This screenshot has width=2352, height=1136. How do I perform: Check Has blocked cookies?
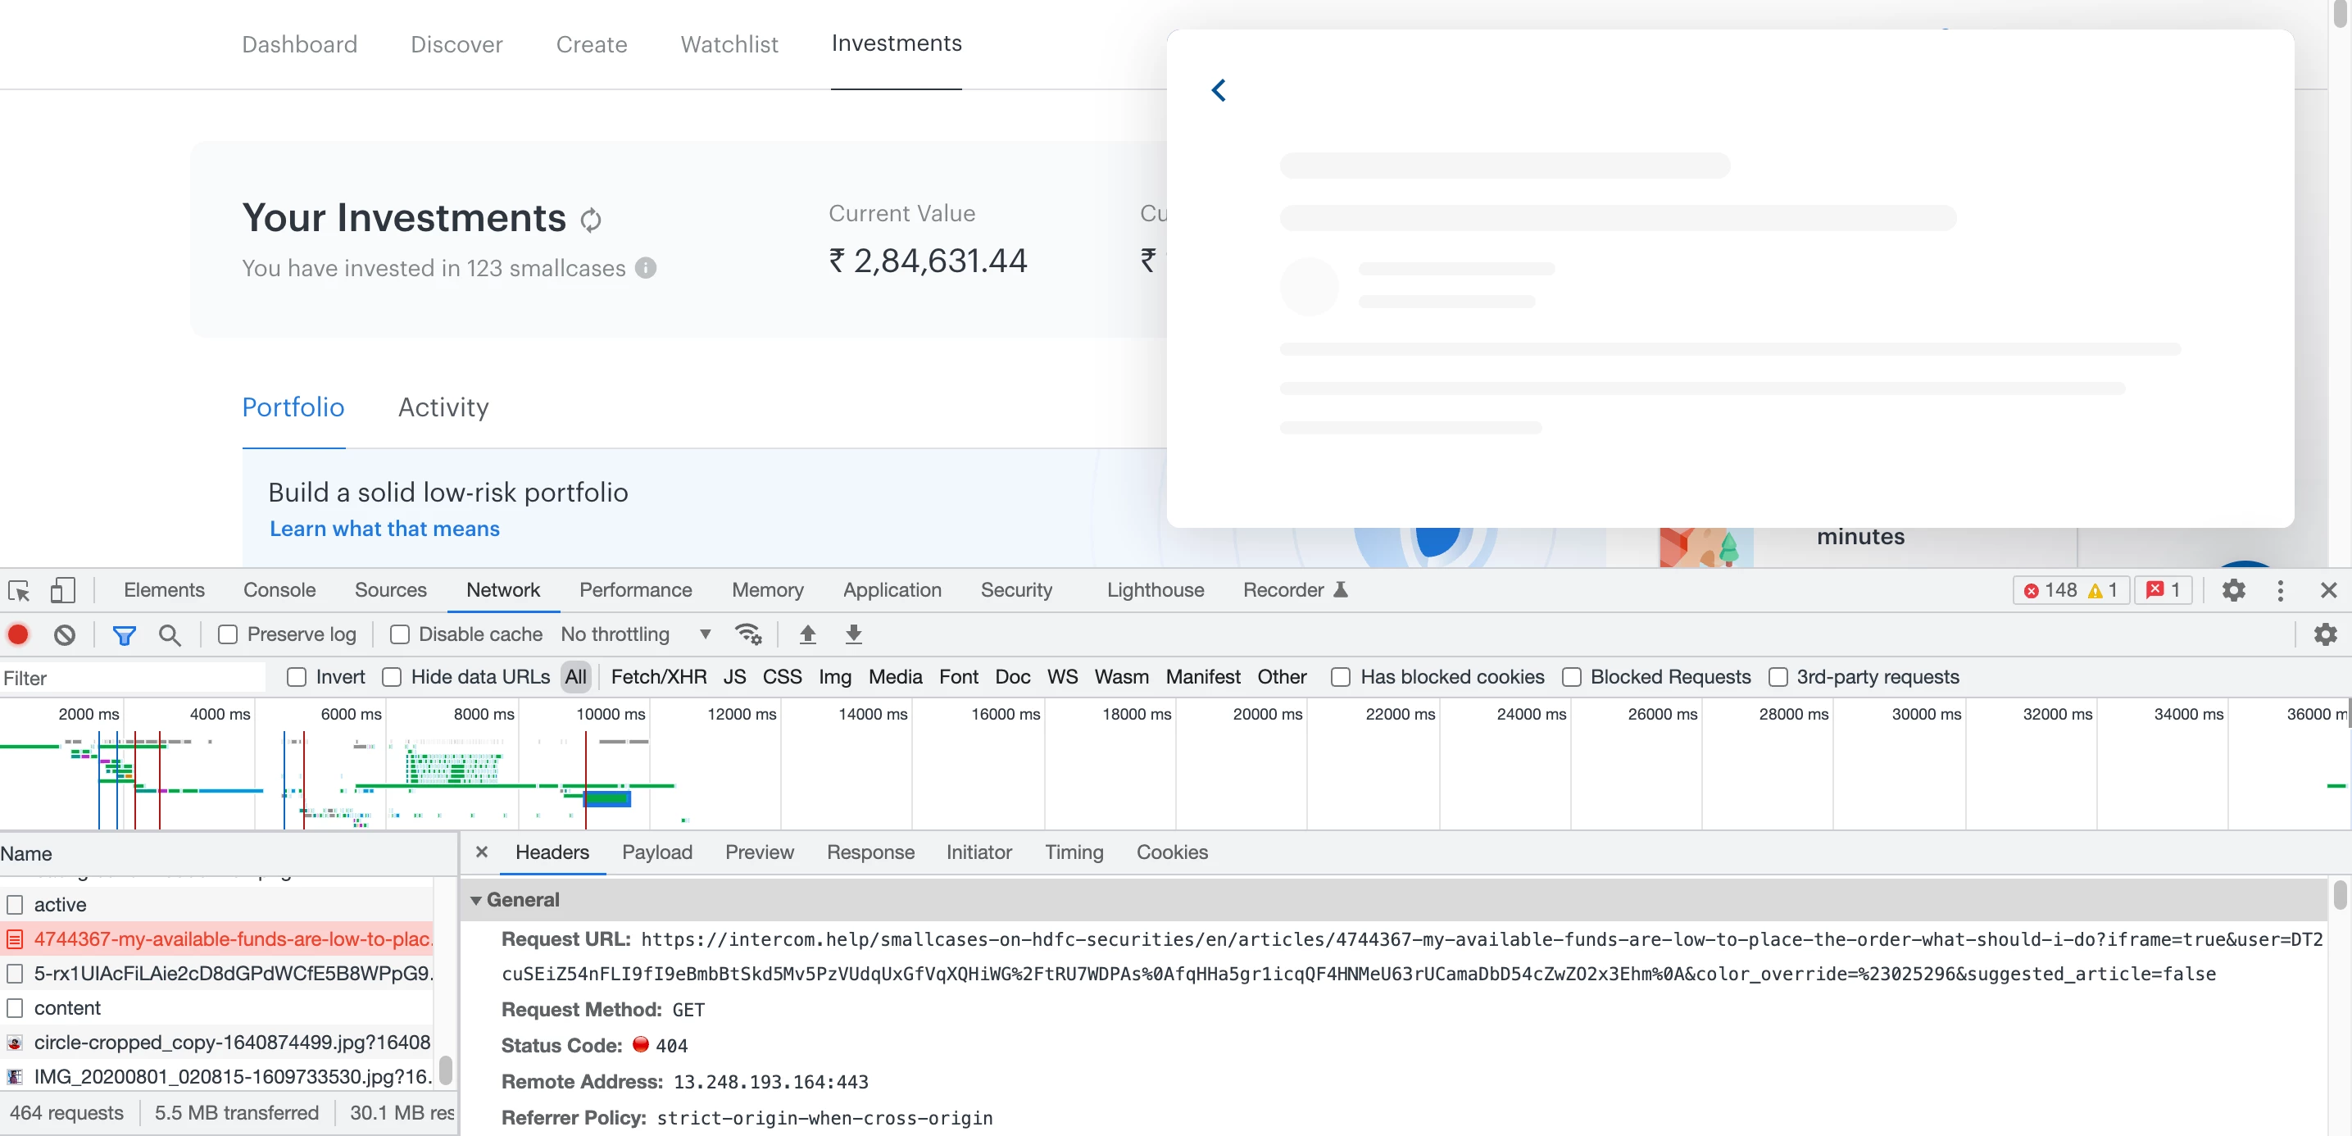click(1341, 678)
